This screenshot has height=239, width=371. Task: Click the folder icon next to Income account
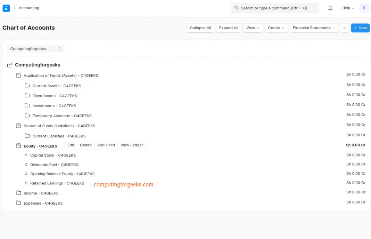tap(18, 193)
